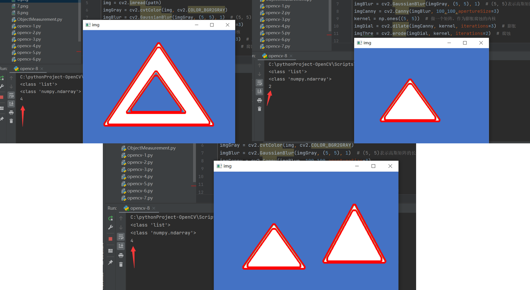Switch to the top opencv-8 run tab
This screenshot has width=530, height=290.
pos(28,68)
